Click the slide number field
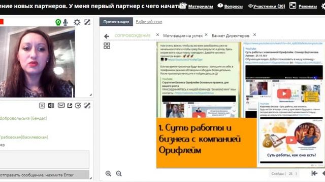Image resolution: width=325 pixels, height=182 pixels. pyautogui.click(x=291, y=174)
